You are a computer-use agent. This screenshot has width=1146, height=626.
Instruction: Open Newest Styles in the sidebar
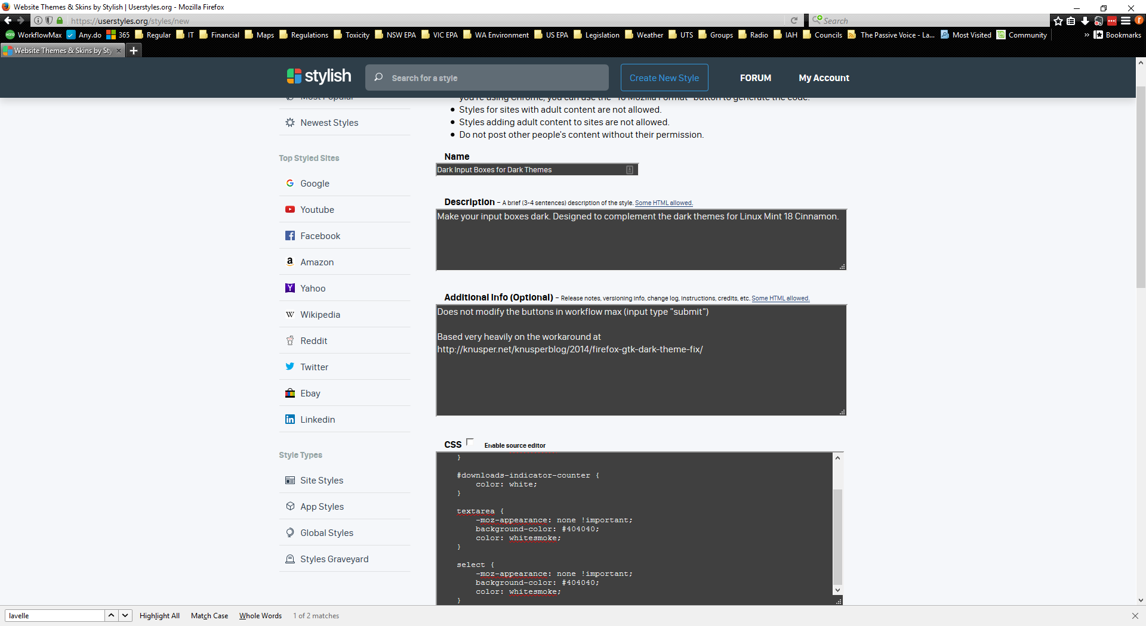[x=329, y=122]
